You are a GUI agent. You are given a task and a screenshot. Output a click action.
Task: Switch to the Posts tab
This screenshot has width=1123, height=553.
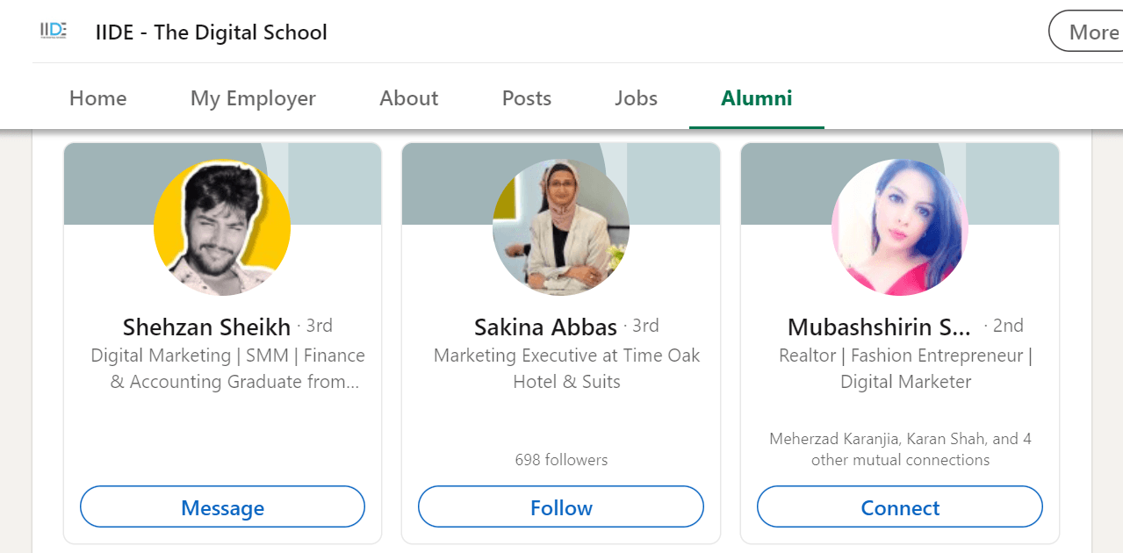coord(525,98)
